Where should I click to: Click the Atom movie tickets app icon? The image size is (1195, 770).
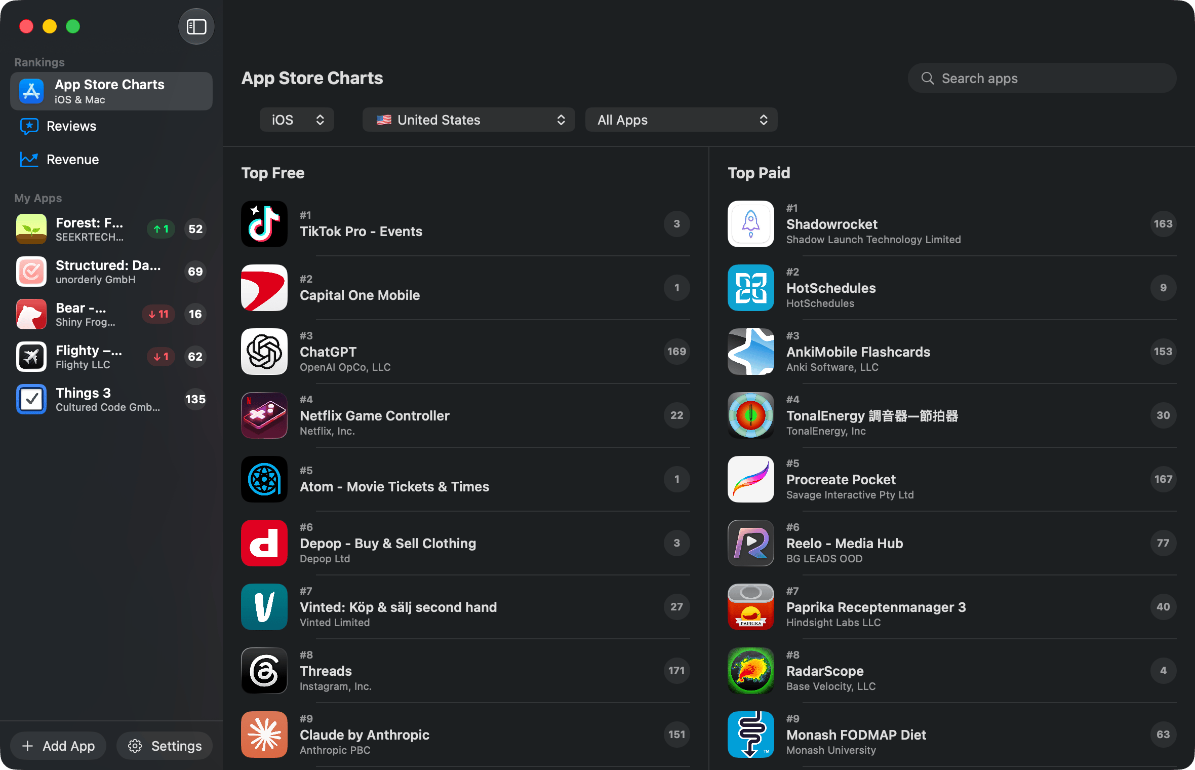(x=264, y=479)
